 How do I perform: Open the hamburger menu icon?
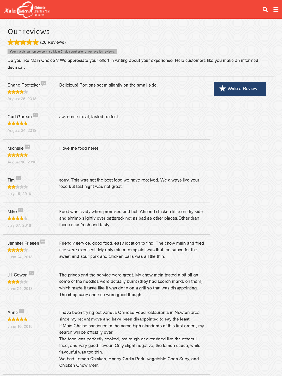point(276,9)
